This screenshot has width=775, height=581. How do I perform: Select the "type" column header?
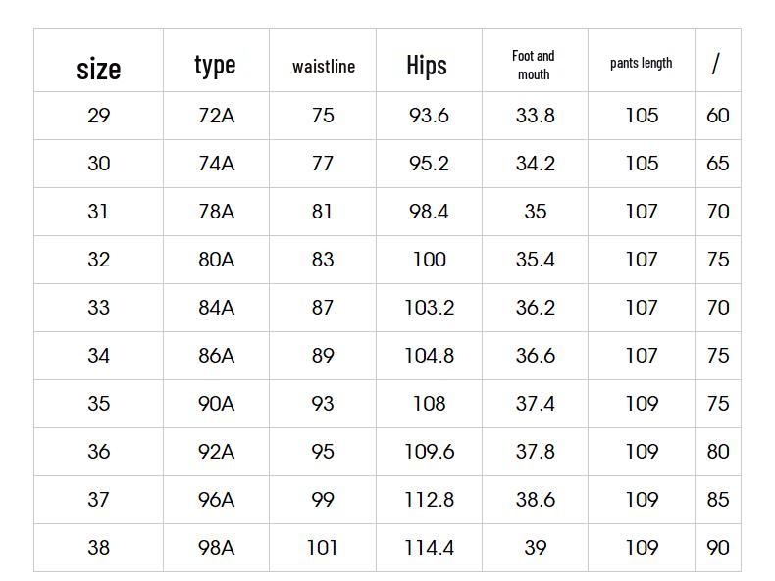coord(215,65)
